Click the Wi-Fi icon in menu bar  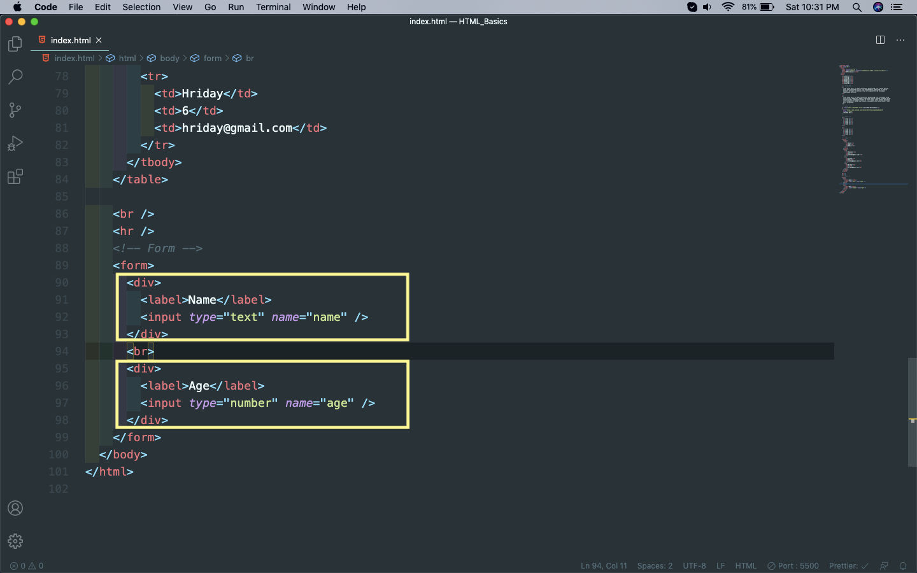(x=728, y=7)
